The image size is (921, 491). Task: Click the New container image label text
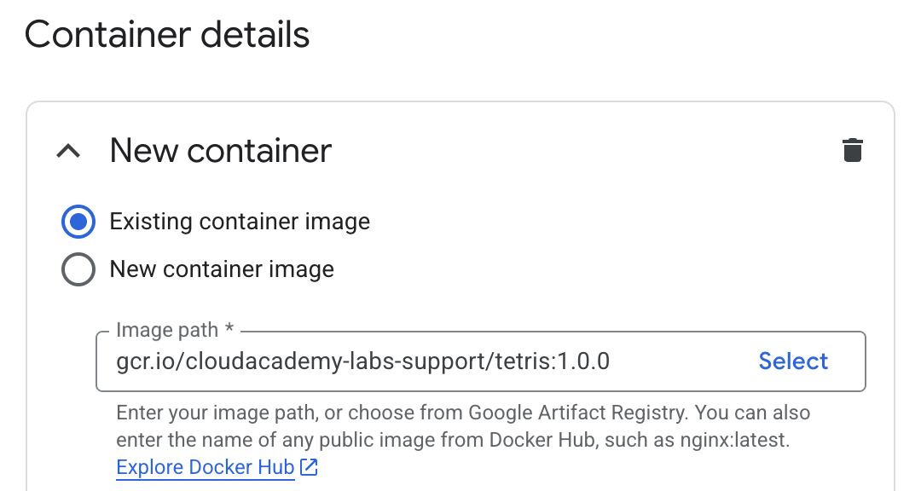222,270
